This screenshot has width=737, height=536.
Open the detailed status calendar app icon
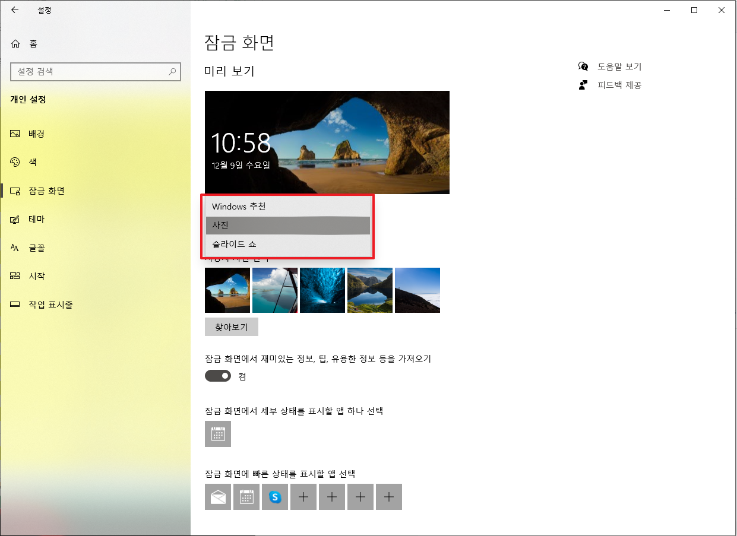click(218, 434)
